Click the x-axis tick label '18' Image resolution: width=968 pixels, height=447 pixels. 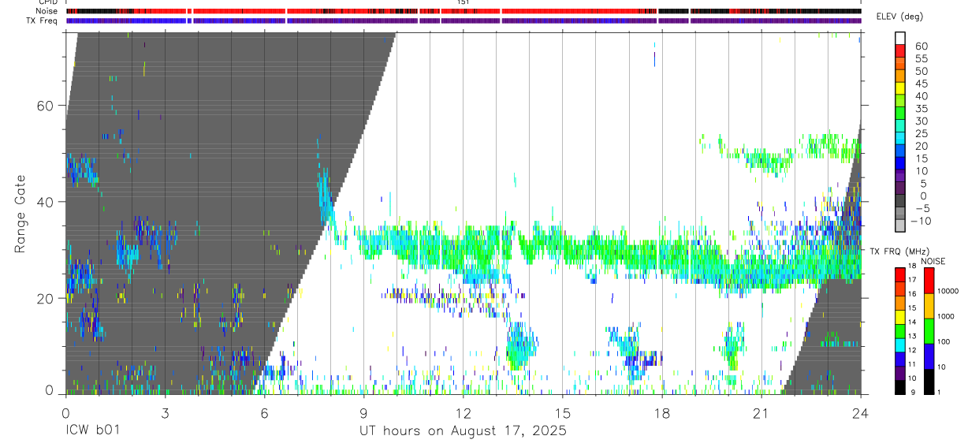(661, 412)
